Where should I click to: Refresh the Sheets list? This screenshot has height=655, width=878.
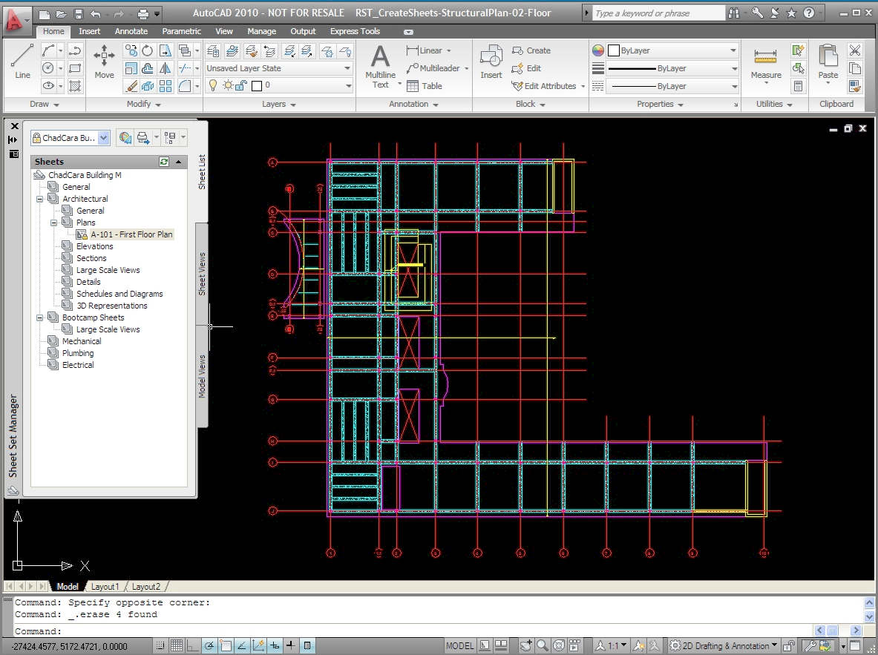coord(163,162)
